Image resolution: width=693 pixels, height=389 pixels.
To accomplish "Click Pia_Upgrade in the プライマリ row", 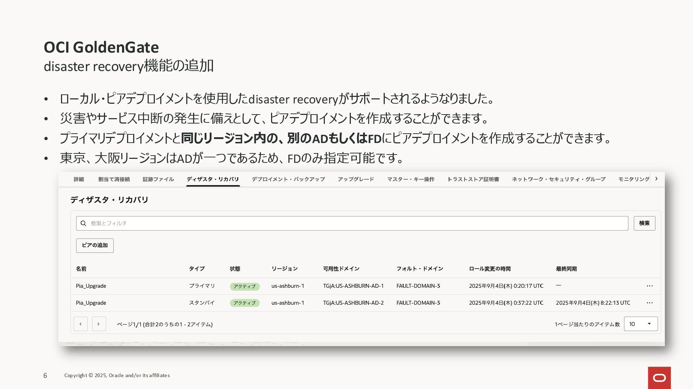I will click(x=91, y=286).
